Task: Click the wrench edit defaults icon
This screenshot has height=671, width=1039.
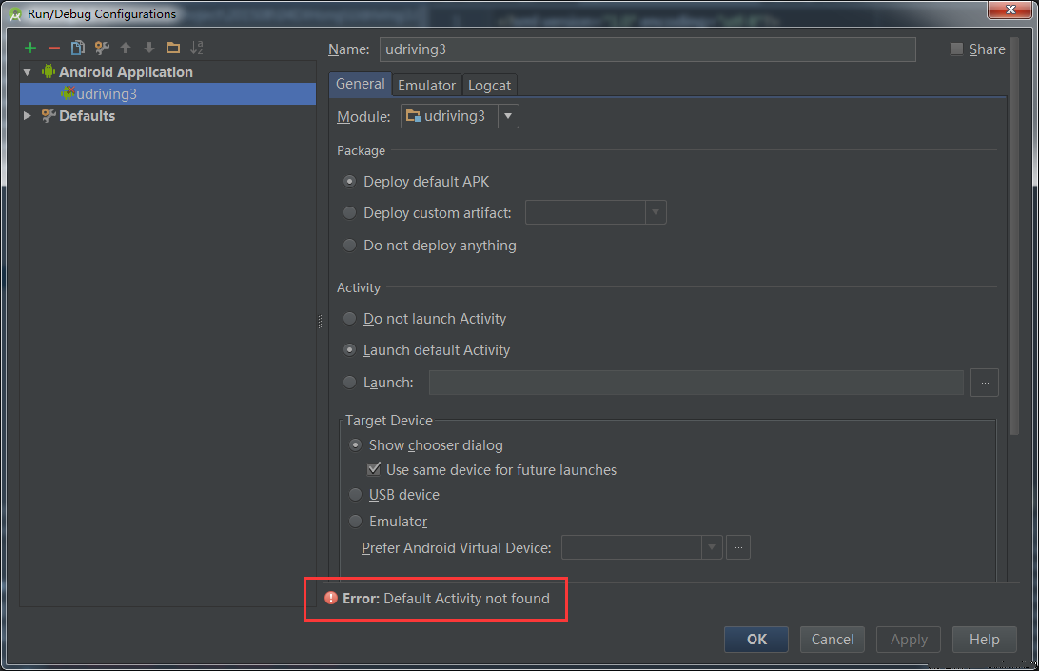Action: pyautogui.click(x=102, y=48)
